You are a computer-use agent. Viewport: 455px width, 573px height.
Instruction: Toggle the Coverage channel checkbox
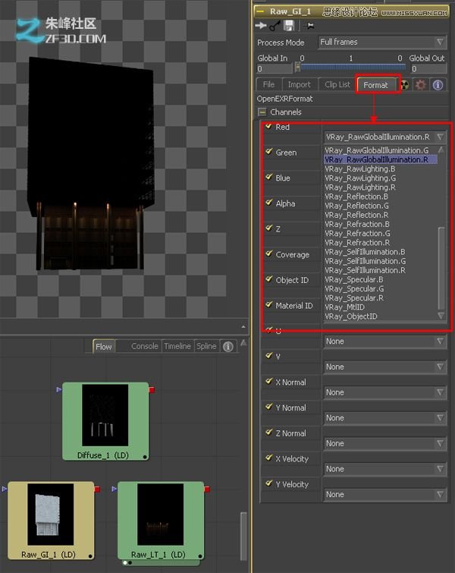coord(269,253)
